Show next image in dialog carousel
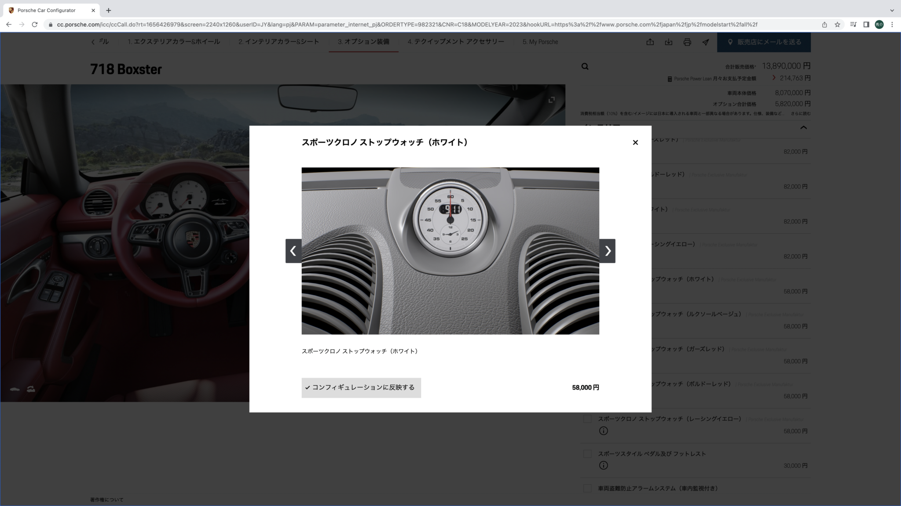The height and width of the screenshot is (506, 901). (607, 251)
